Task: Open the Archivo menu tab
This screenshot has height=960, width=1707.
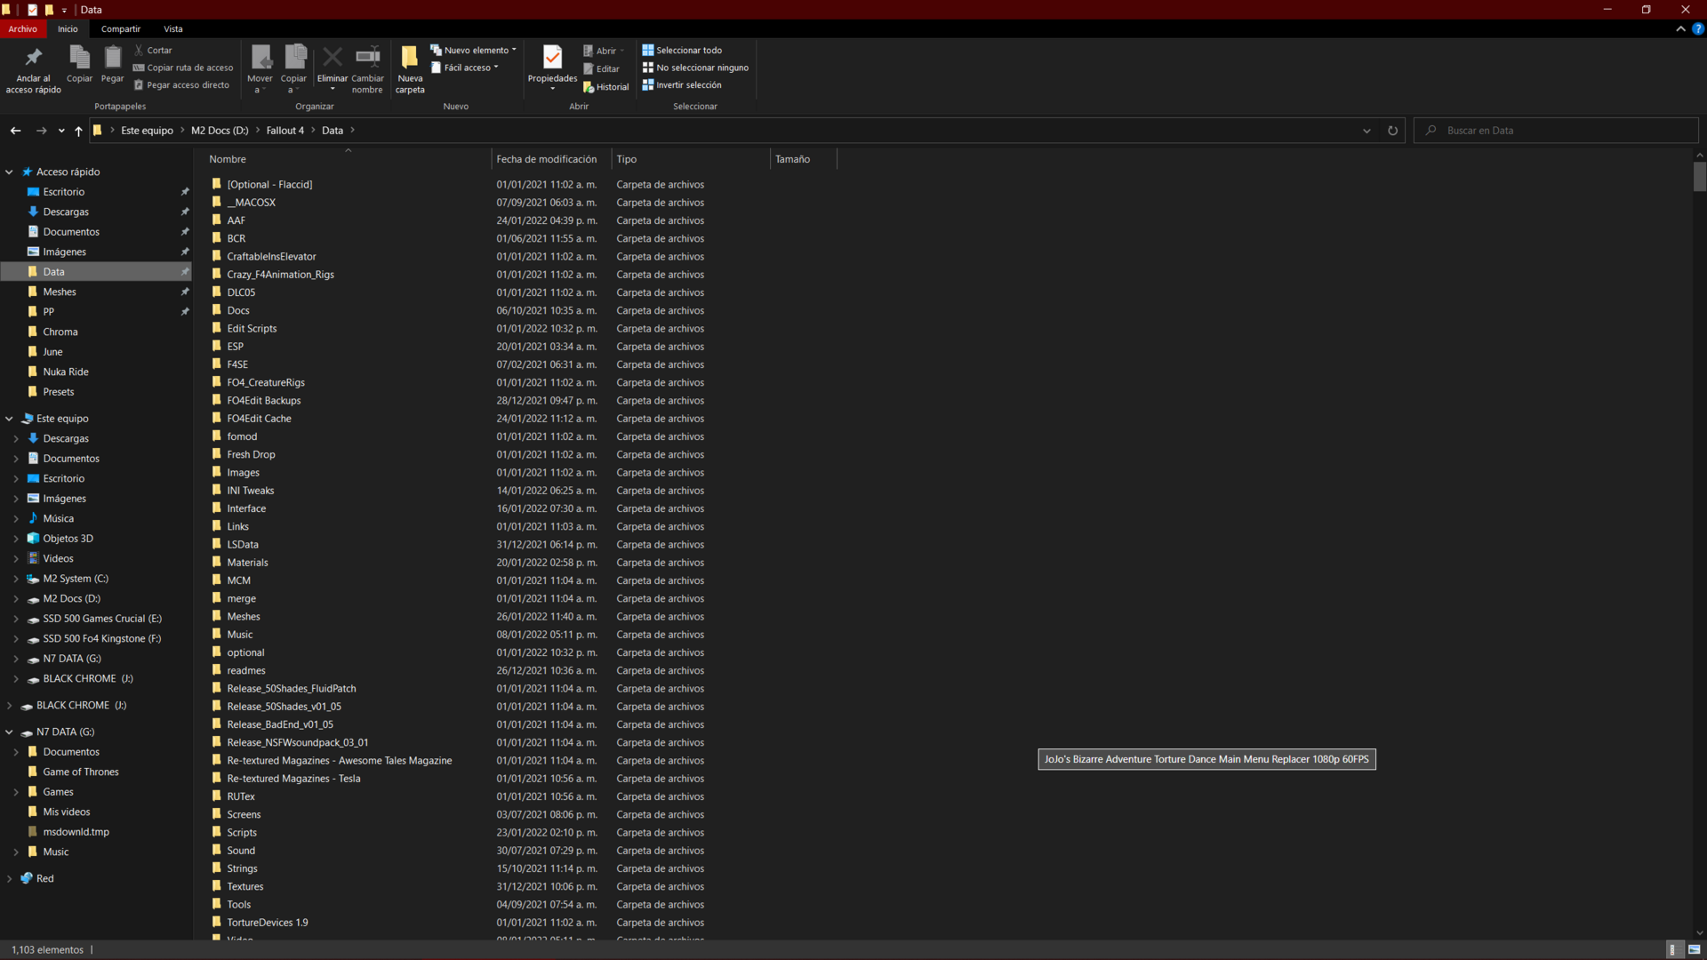Action: point(23,28)
